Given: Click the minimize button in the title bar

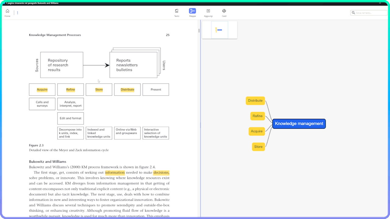Looking at the screenshot, I should coord(380,3).
